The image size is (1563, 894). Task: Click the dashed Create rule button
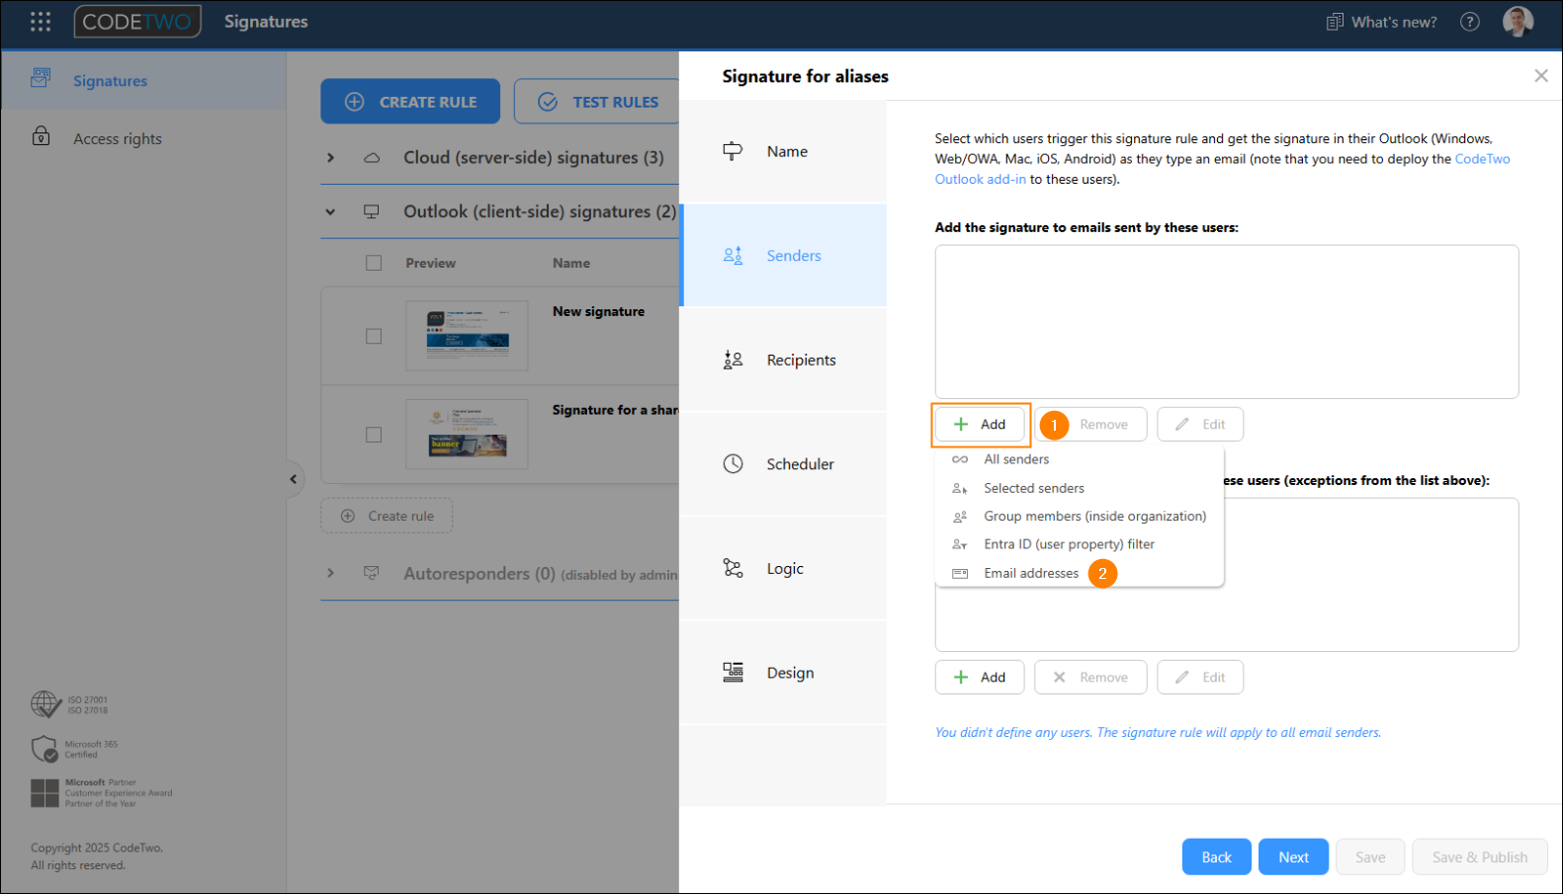click(x=387, y=516)
